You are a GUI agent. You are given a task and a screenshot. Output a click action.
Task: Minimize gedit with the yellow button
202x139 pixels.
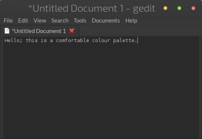pyautogui.click(x=165, y=8)
